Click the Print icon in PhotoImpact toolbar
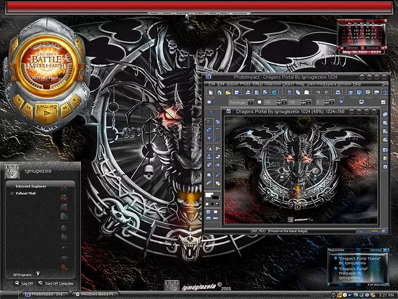 (248, 92)
